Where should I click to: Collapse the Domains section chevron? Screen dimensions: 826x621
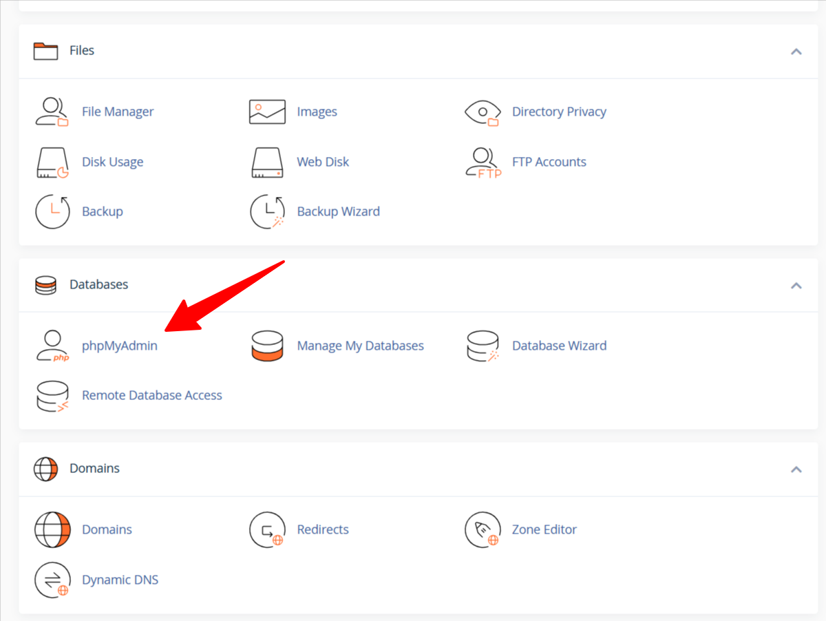(796, 469)
